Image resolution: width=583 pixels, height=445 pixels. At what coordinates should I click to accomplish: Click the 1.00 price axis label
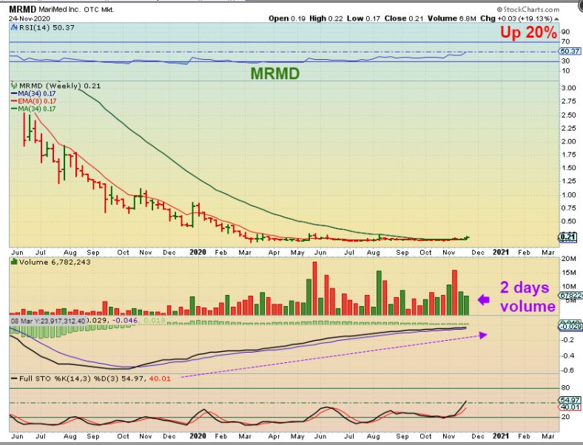[x=569, y=194]
